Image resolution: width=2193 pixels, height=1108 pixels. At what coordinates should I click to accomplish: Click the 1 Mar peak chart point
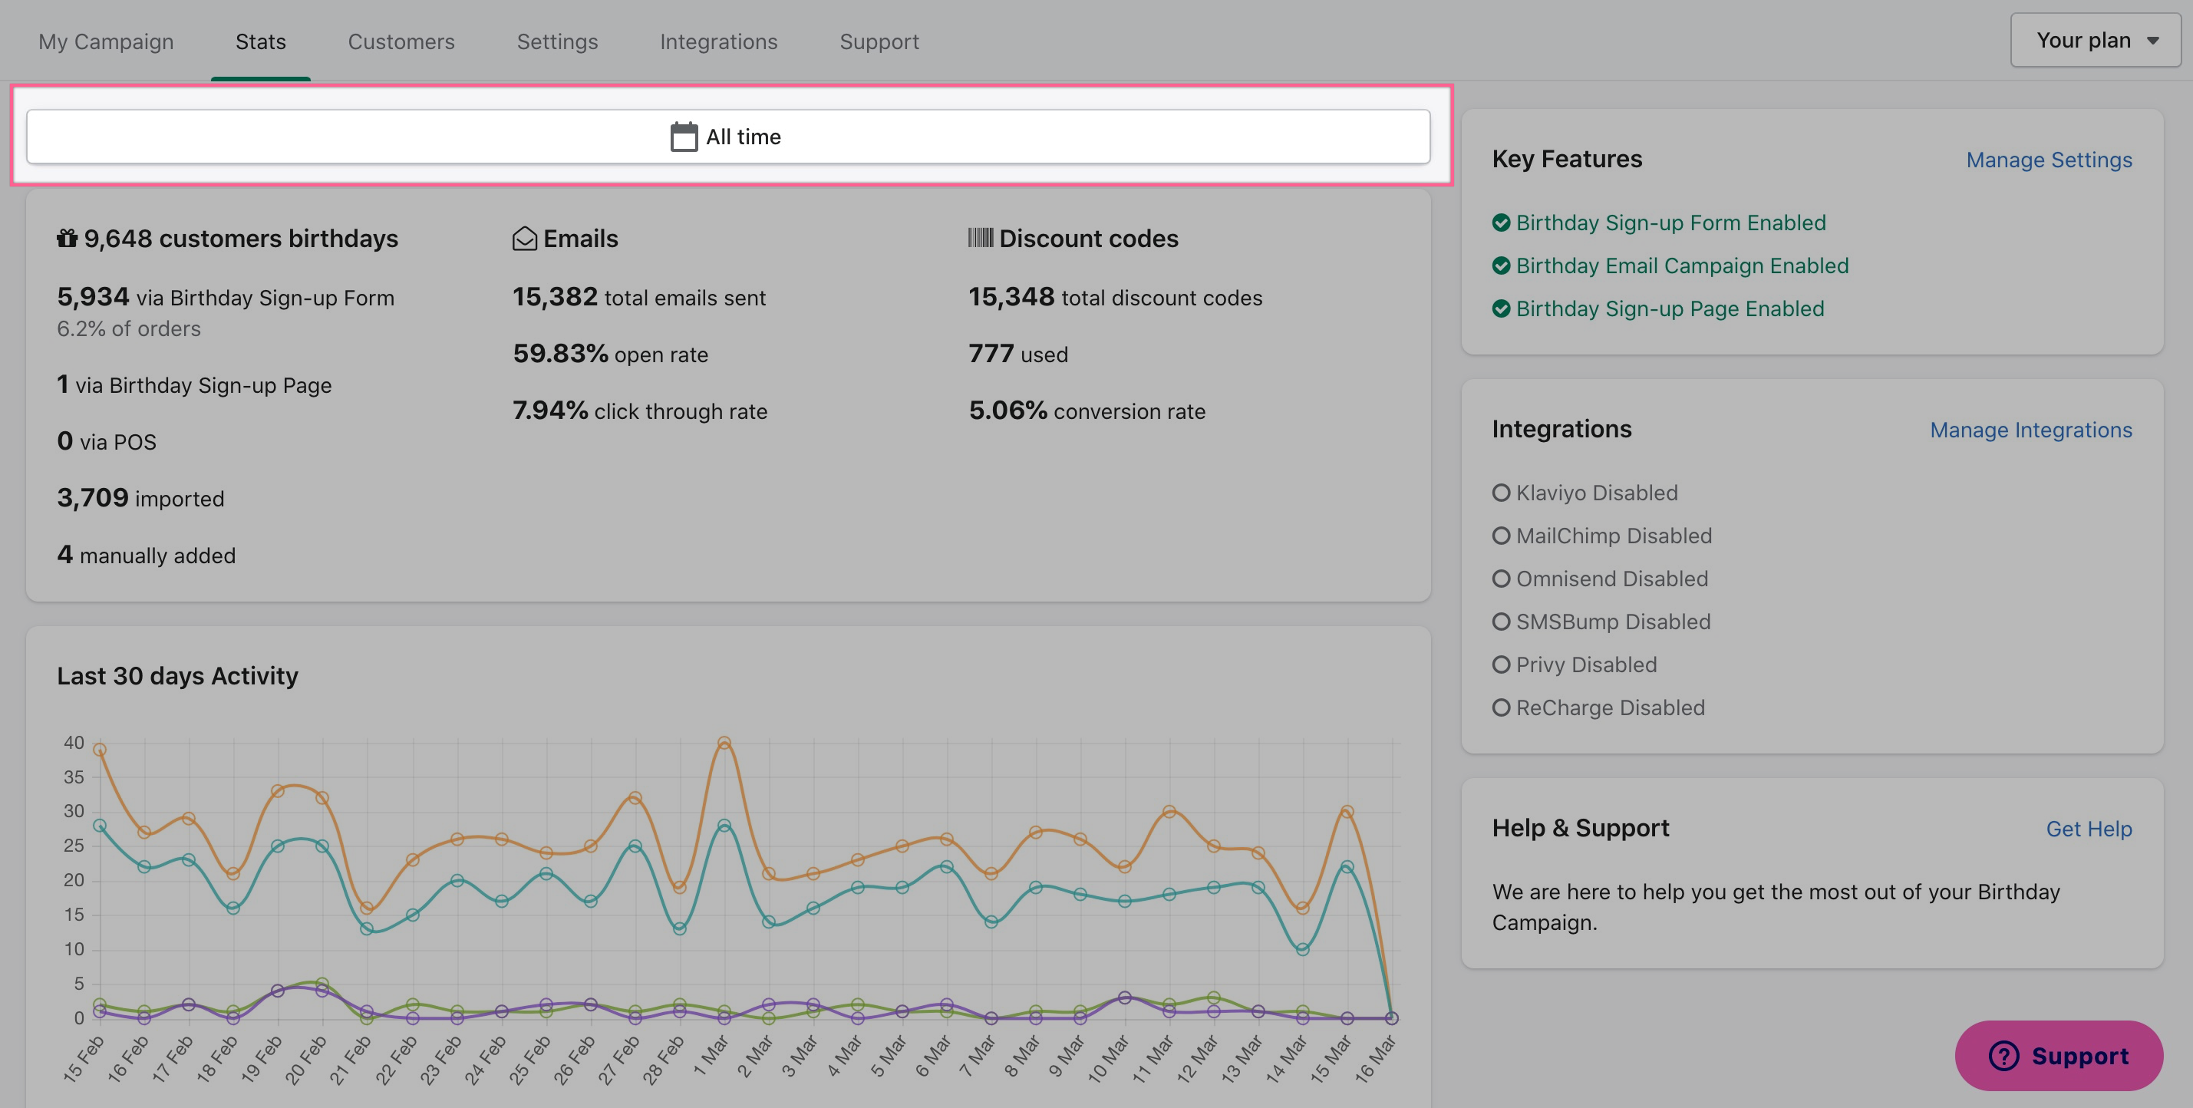pyautogui.click(x=724, y=743)
